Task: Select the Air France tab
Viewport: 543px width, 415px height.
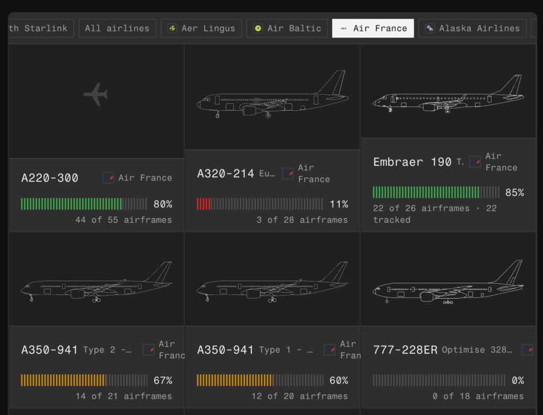Action: 373,29
